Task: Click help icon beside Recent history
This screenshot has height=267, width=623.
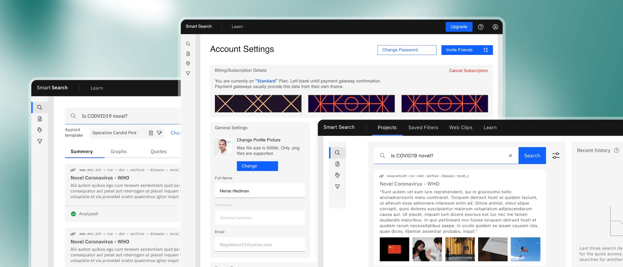Action: point(616,151)
